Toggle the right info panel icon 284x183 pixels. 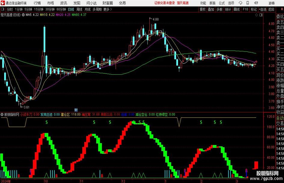(261, 15)
